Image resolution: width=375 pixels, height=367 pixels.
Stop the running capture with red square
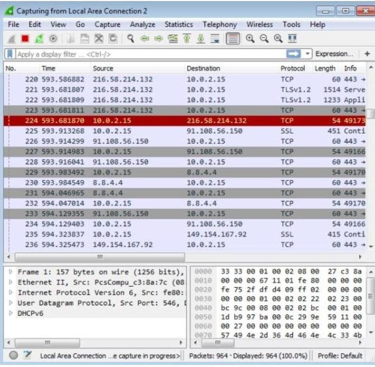[x=25, y=39]
